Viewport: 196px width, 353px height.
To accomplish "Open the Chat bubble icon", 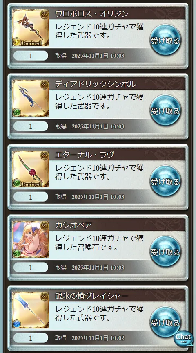I will pos(184,338).
